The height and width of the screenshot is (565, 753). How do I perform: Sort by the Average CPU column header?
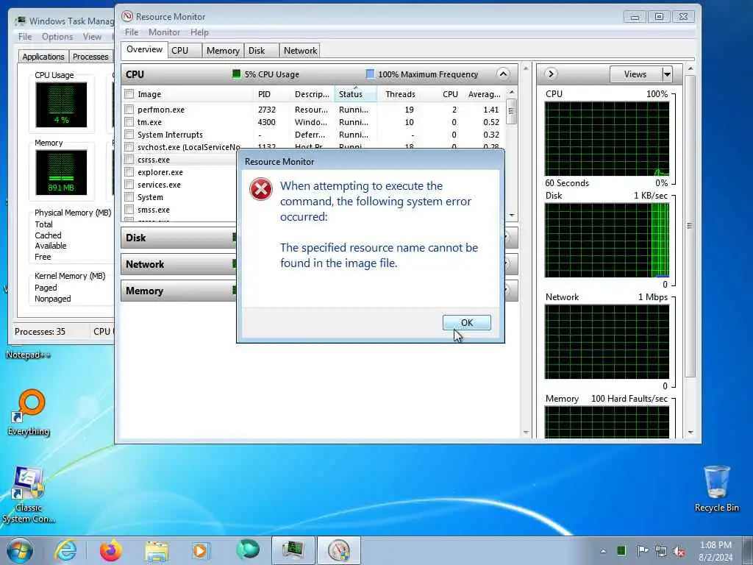click(484, 94)
